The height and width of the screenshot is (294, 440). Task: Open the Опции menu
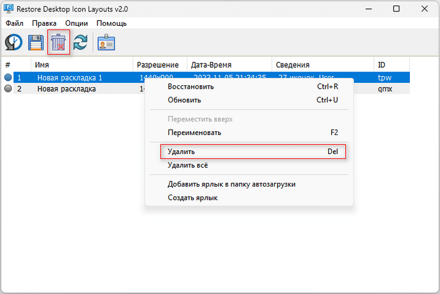click(x=76, y=23)
